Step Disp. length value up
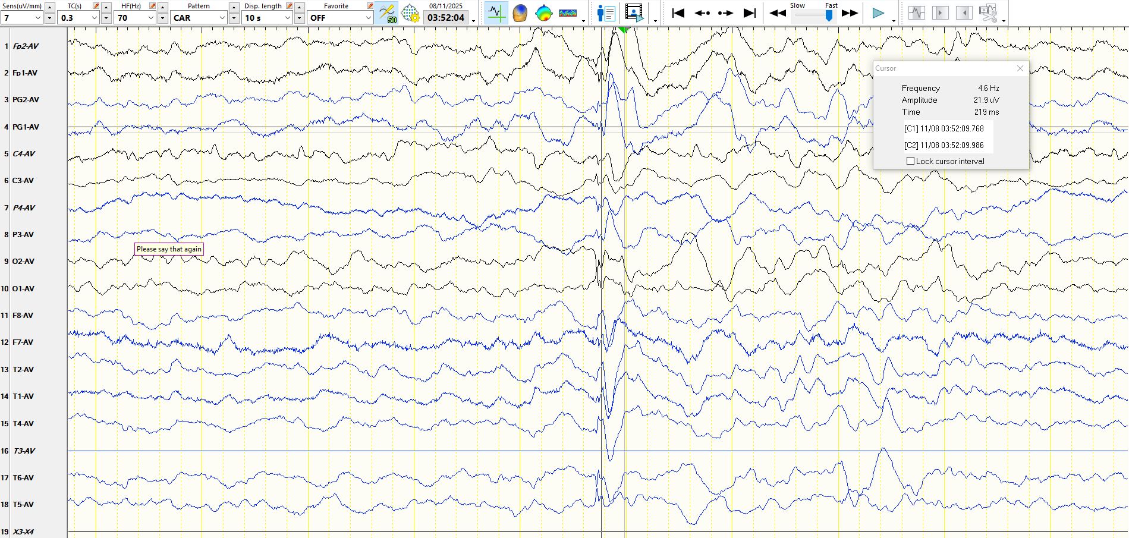The height and width of the screenshot is (538, 1129). (300, 7)
